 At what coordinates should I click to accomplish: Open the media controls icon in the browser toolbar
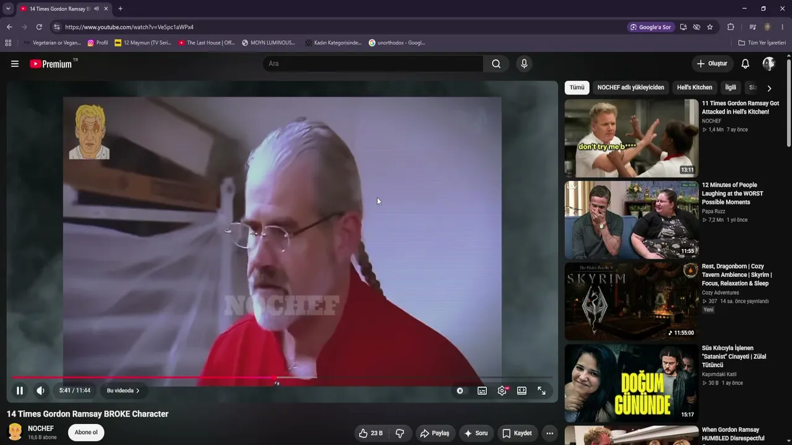coord(752,27)
